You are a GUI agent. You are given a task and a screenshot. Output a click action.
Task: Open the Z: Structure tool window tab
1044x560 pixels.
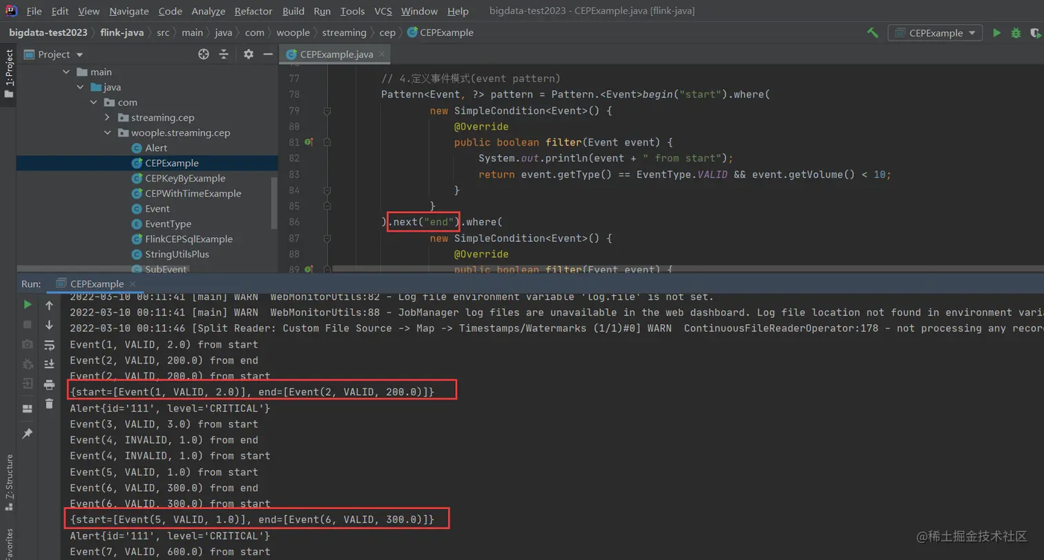pos(8,482)
